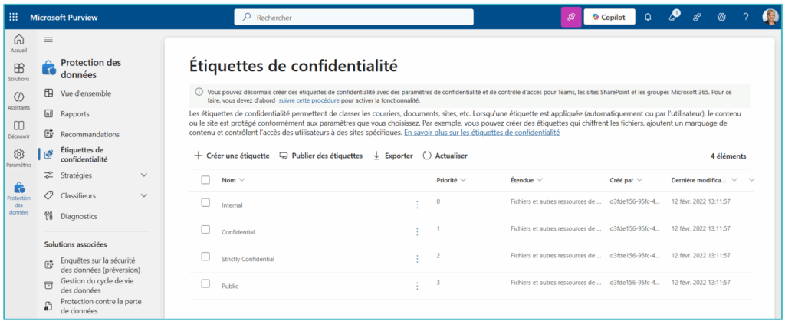The height and width of the screenshot is (321, 785).
Task: Collapse navigation with the hamburger icon
Action: [x=48, y=40]
